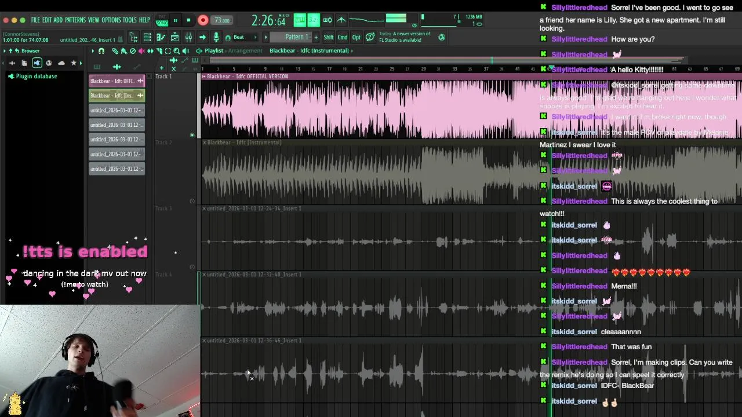
Task: Open the Browser options arrow menu
Action: pyautogui.click(x=5, y=51)
